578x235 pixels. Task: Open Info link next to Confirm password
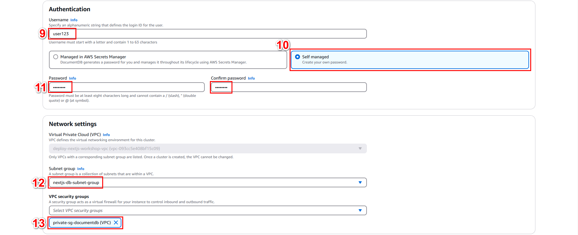tap(251, 78)
